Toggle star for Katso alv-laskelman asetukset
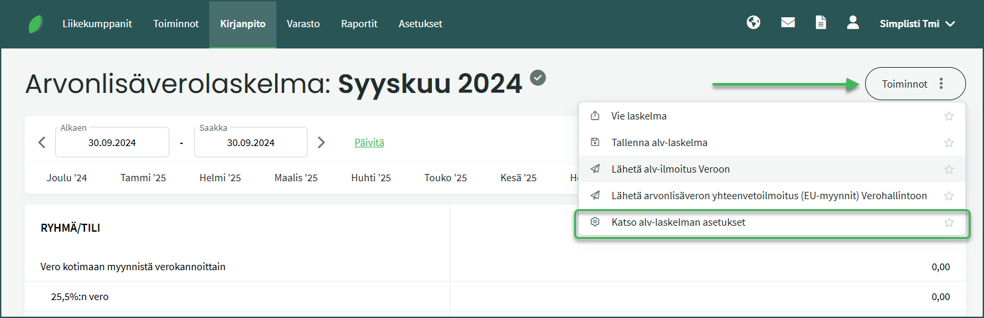 [949, 222]
